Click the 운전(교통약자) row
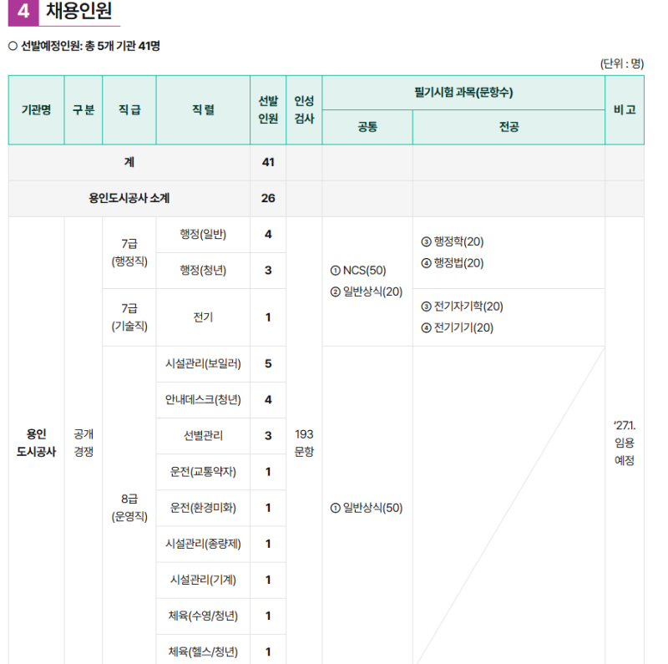 pyautogui.click(x=203, y=472)
